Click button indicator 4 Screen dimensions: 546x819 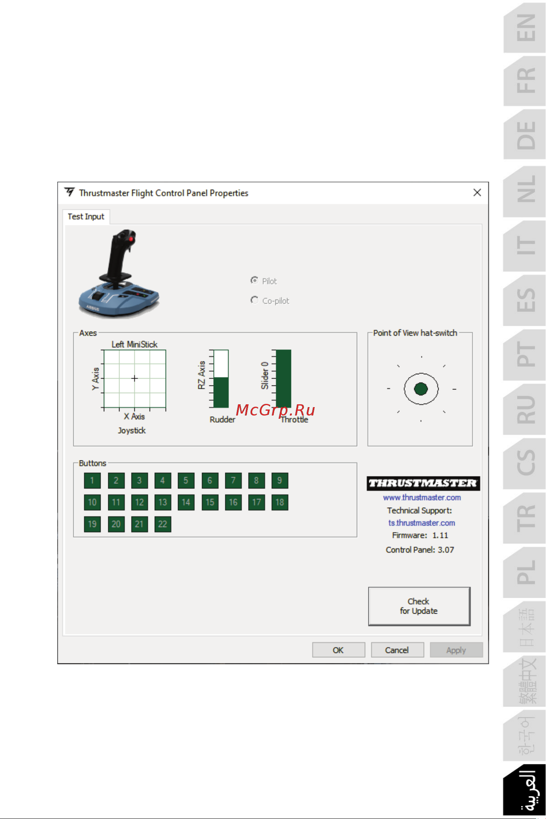[162, 480]
